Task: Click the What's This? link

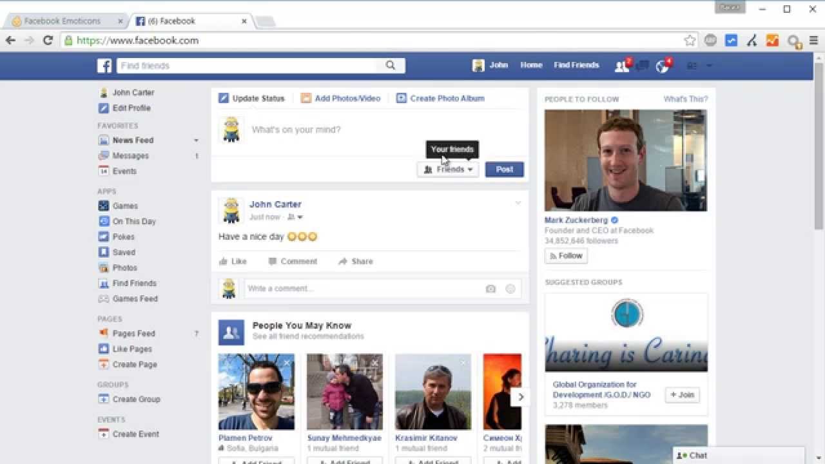Action: click(x=686, y=99)
